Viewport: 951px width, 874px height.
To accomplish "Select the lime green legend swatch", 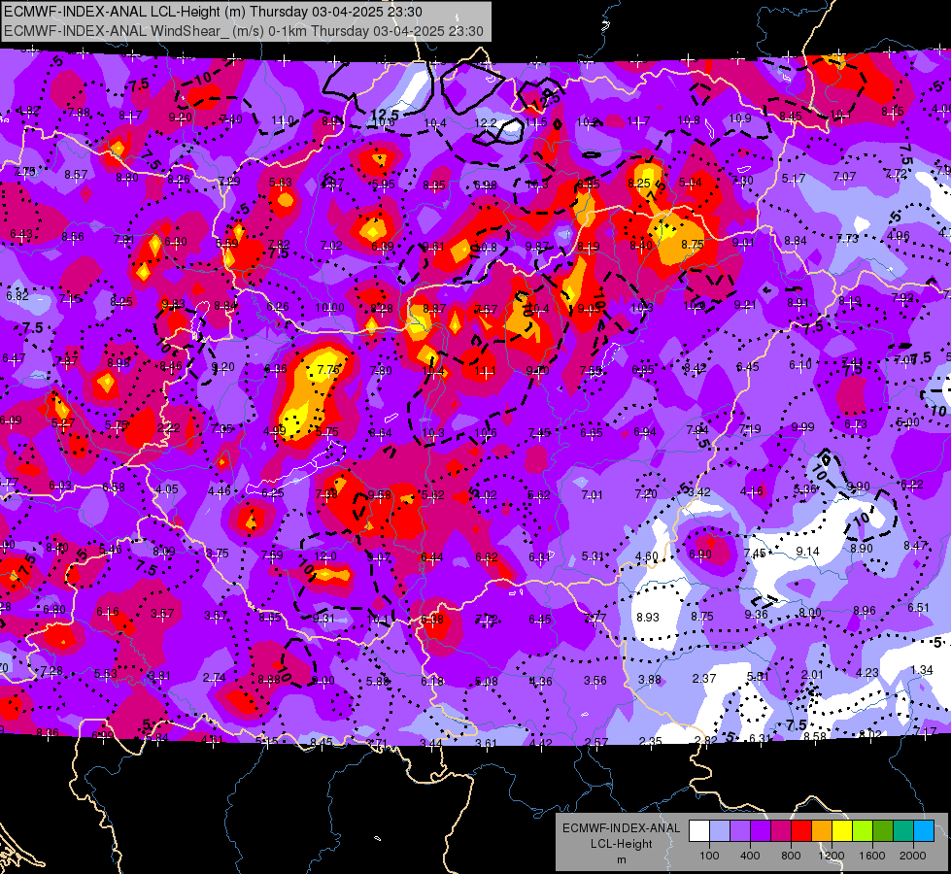I will pos(863,831).
